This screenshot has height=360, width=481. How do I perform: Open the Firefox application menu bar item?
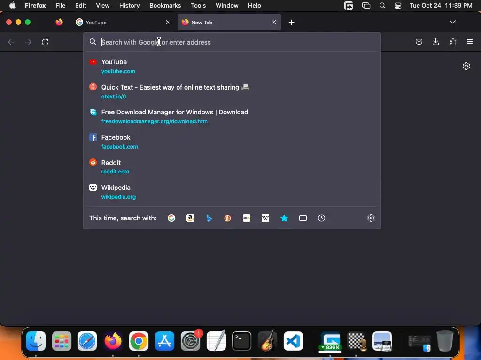(x=35, y=5)
